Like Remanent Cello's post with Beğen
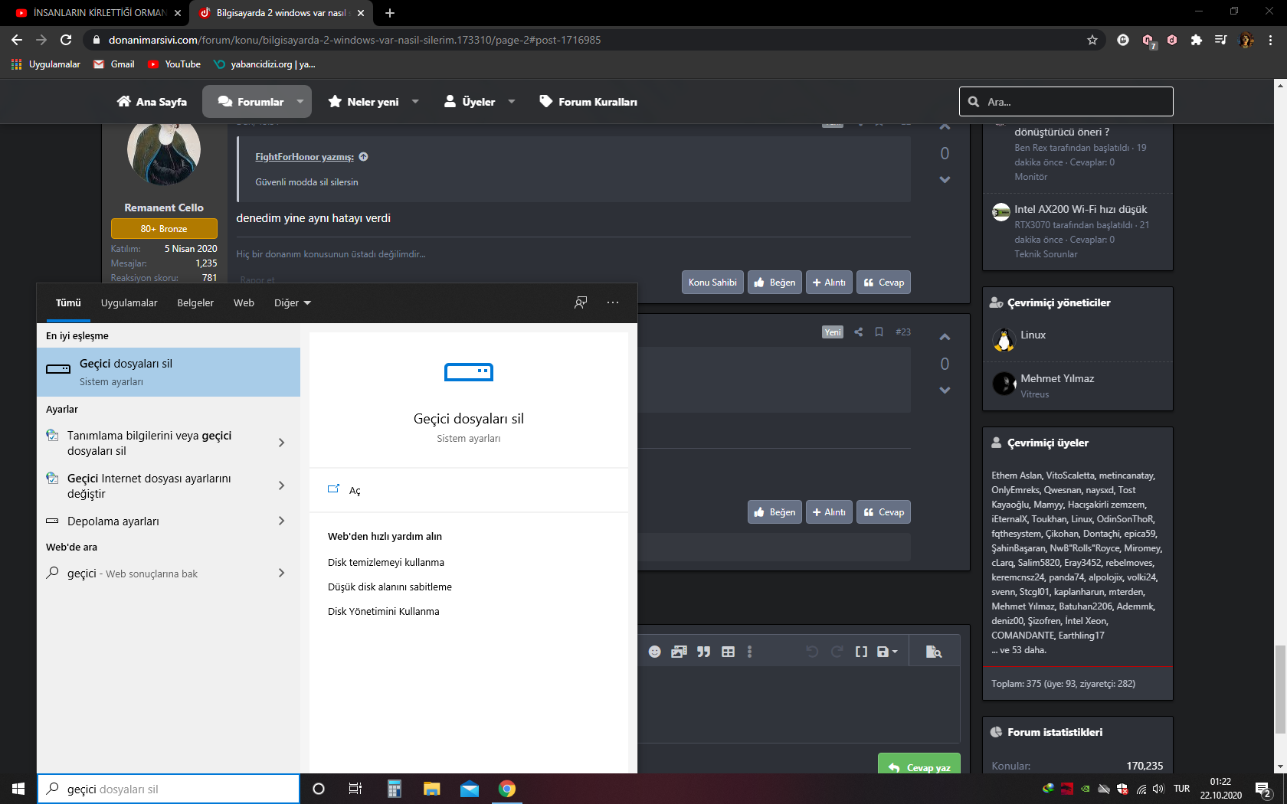Image resolution: width=1287 pixels, height=804 pixels. 774,283
